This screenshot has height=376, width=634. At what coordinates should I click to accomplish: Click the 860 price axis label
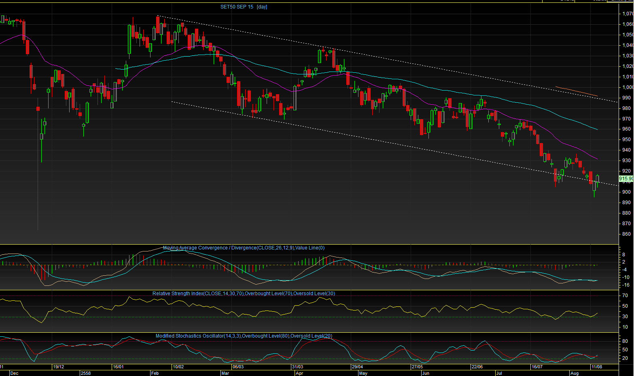627,234
